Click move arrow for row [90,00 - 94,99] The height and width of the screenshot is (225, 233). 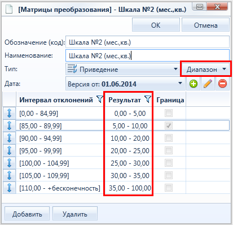click(x=9, y=138)
